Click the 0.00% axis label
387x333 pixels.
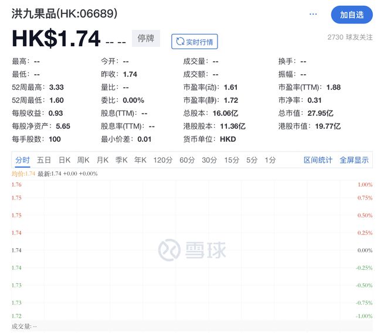[365, 250]
